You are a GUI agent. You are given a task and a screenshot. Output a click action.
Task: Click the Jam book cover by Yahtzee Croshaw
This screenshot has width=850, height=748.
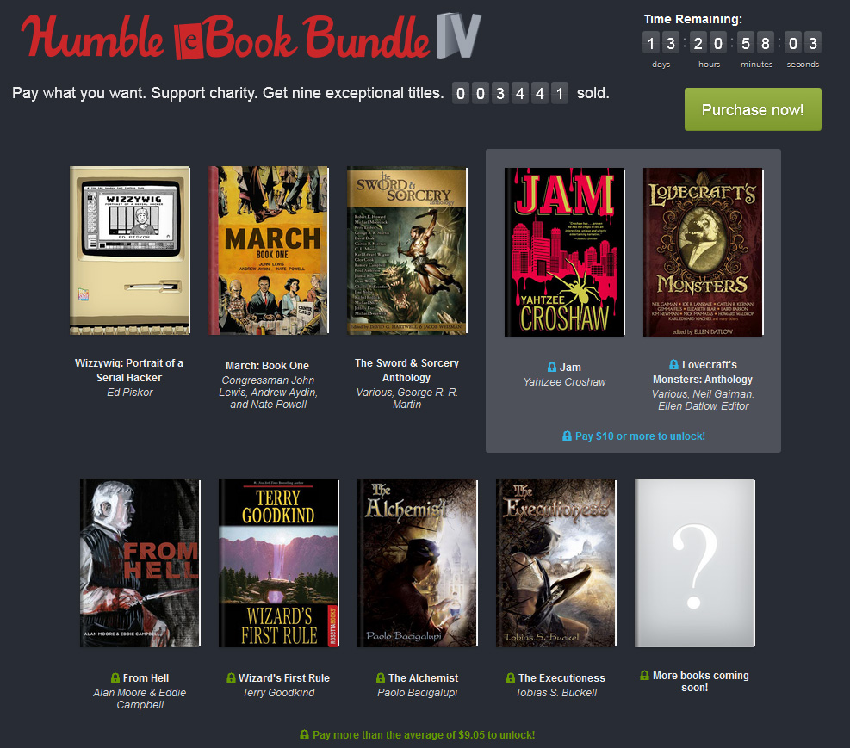(565, 252)
